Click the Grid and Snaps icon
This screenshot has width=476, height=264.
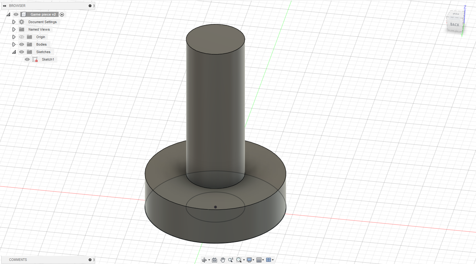point(259,260)
